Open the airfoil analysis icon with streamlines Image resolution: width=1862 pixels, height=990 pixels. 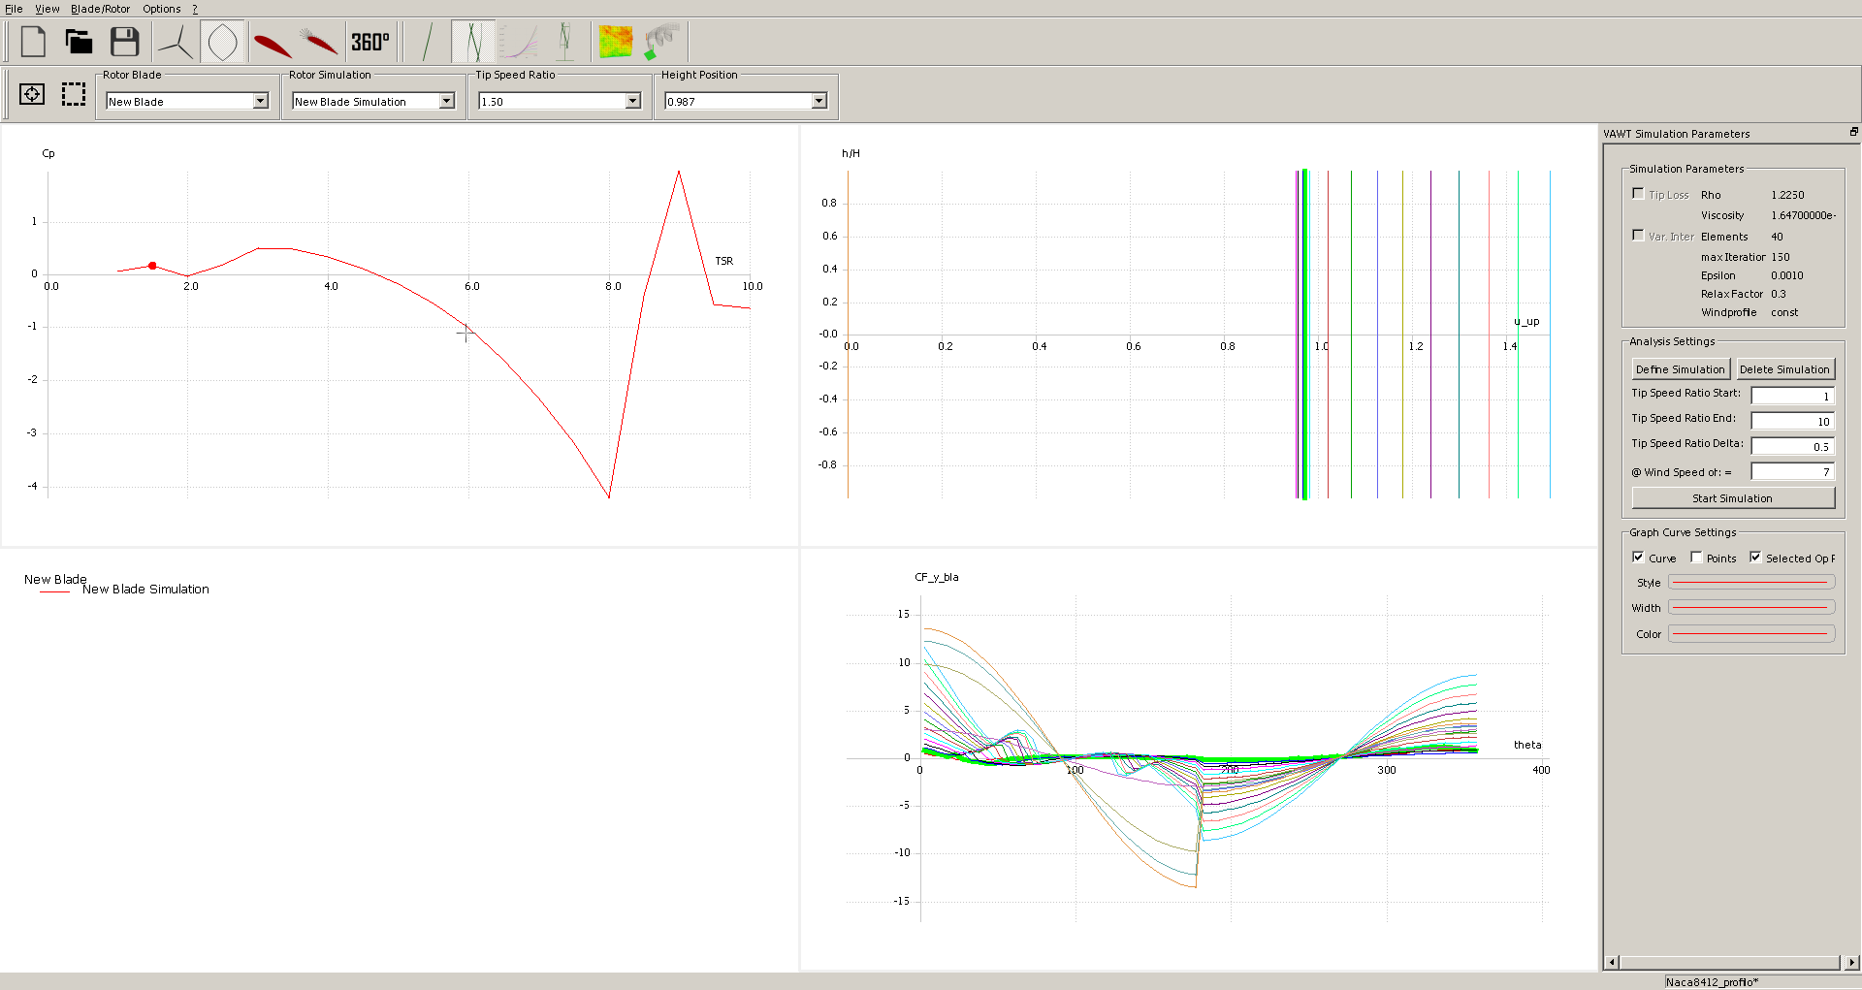[x=319, y=42]
